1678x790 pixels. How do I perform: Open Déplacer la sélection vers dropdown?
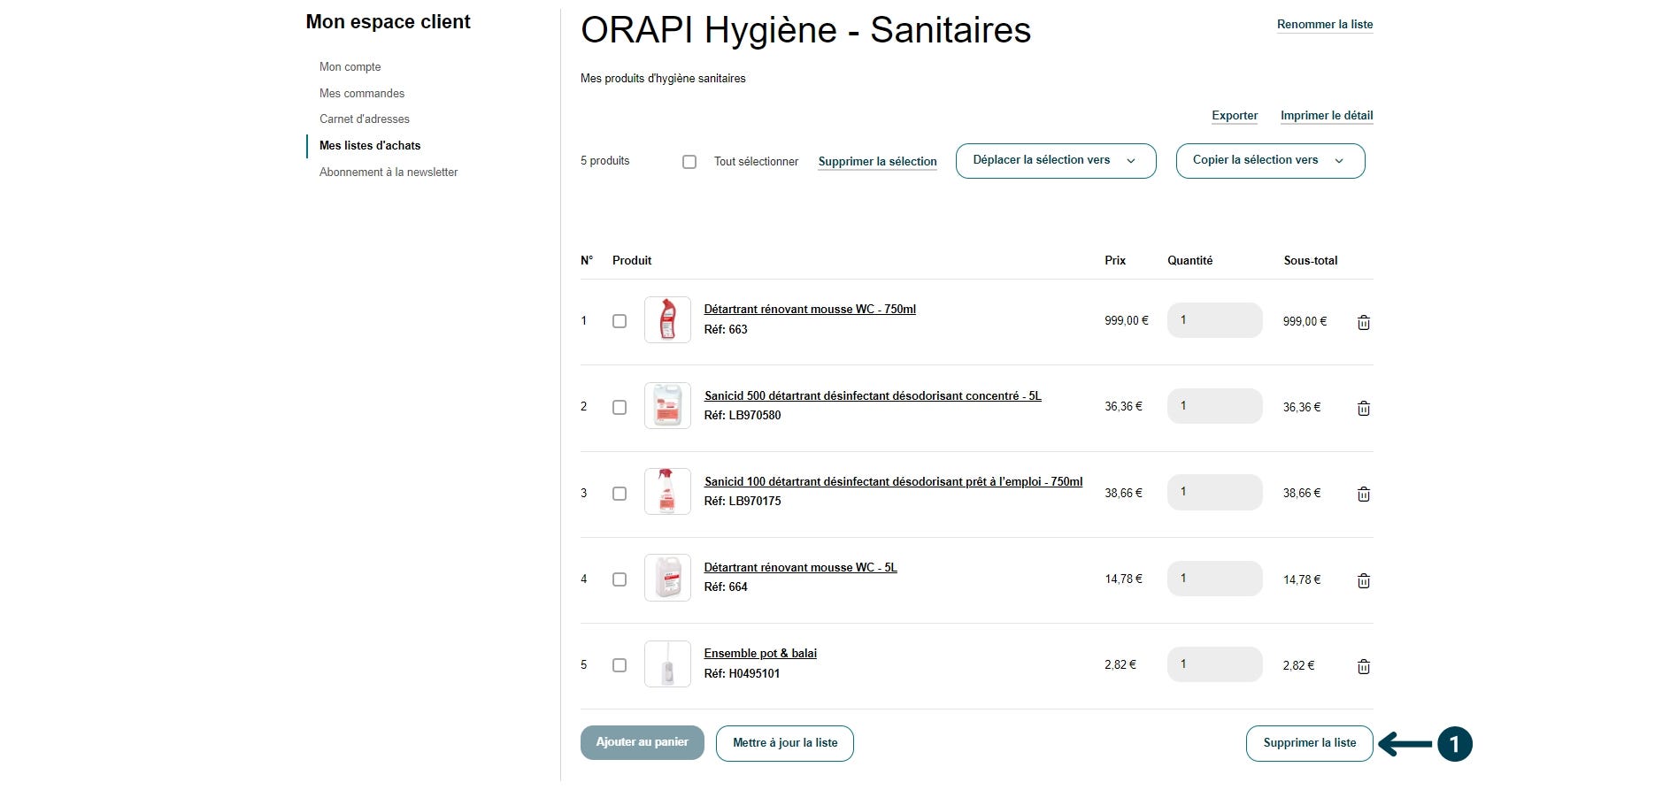(x=1056, y=161)
